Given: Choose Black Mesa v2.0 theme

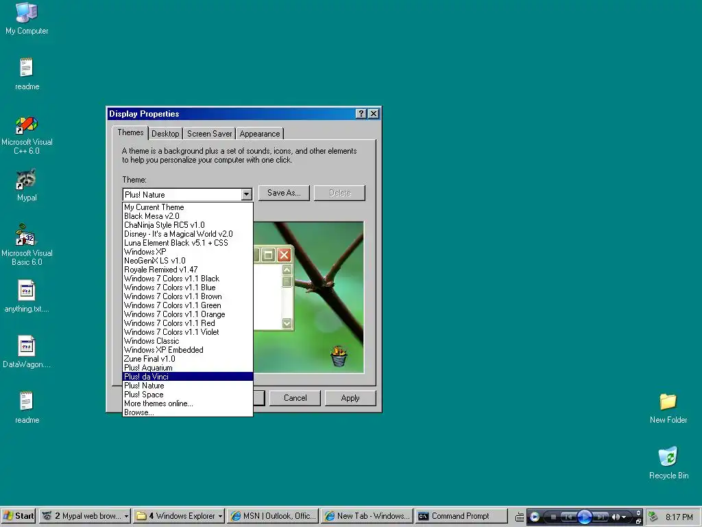Looking at the screenshot, I should coord(188,216).
